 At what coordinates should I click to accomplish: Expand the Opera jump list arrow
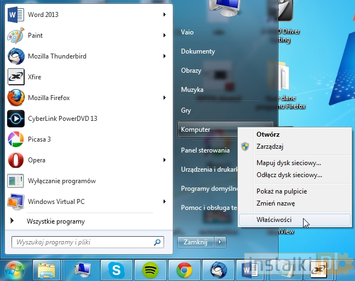coord(165,160)
